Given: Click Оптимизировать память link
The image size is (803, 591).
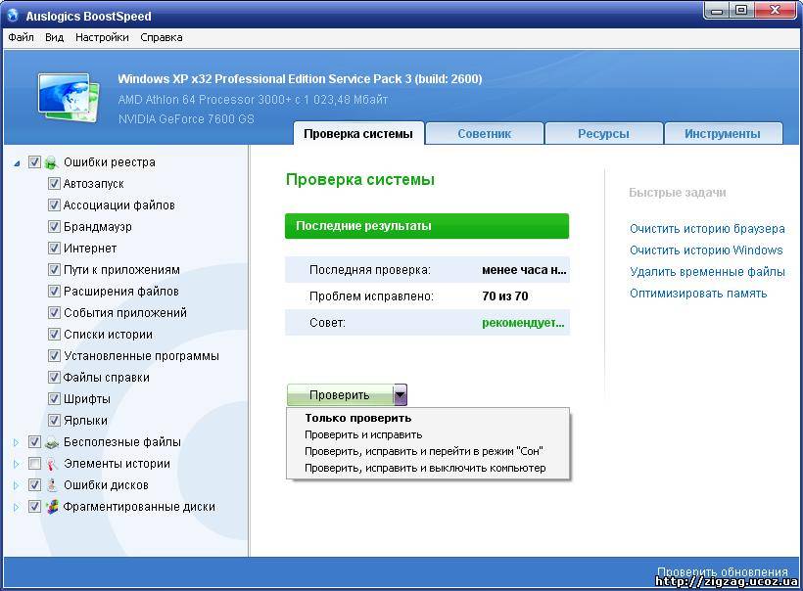Looking at the screenshot, I should click(698, 294).
